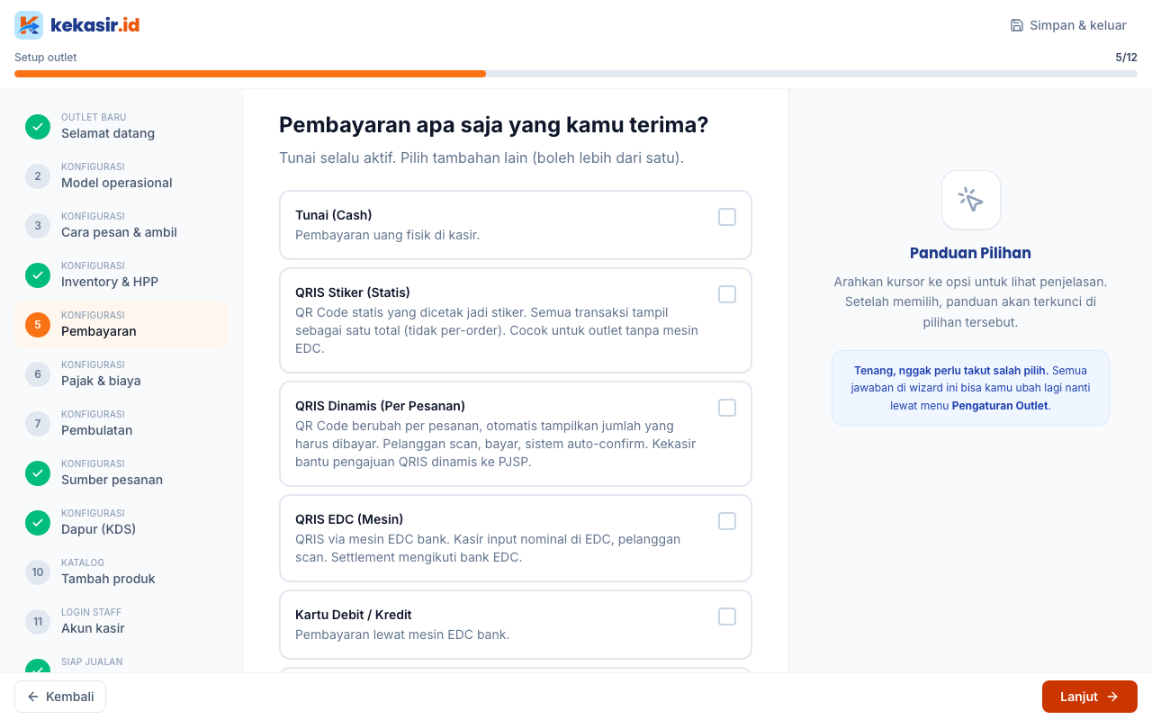Image resolution: width=1152 pixels, height=720 pixels.
Task: Navigate to Inventory & HPP step
Action: 121,275
